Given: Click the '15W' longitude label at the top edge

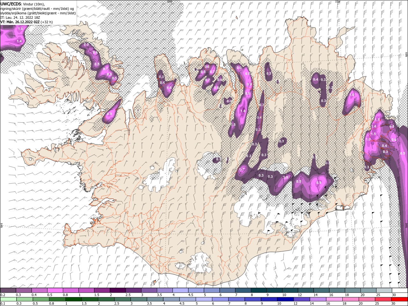Looking at the screenshot, I should coord(338,1).
